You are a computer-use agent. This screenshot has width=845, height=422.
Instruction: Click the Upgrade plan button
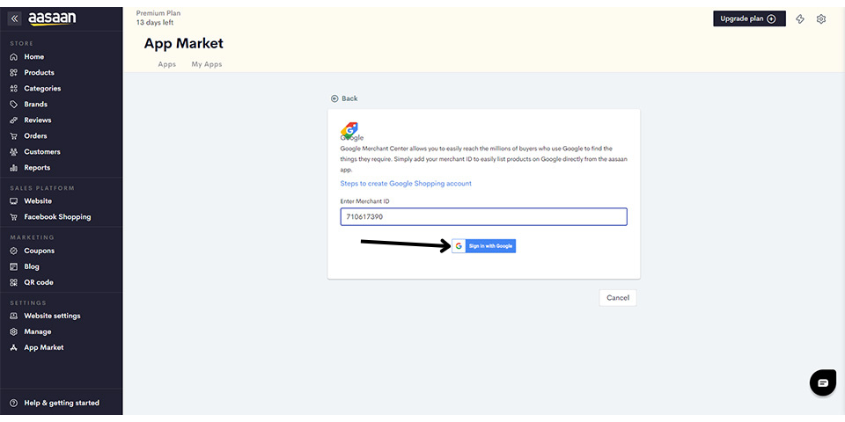[749, 18]
